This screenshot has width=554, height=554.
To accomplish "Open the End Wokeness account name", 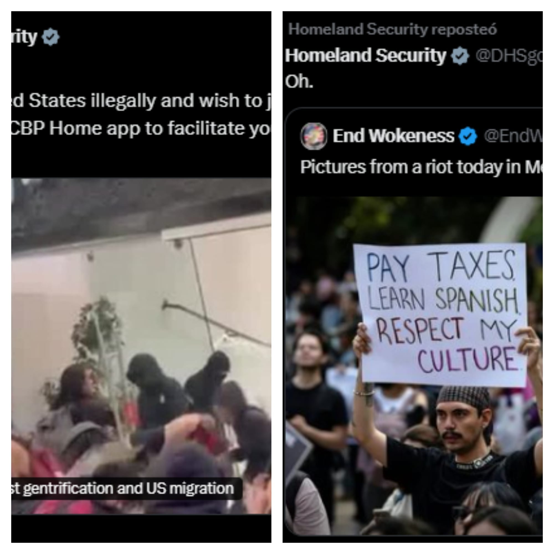I will tap(393, 136).
